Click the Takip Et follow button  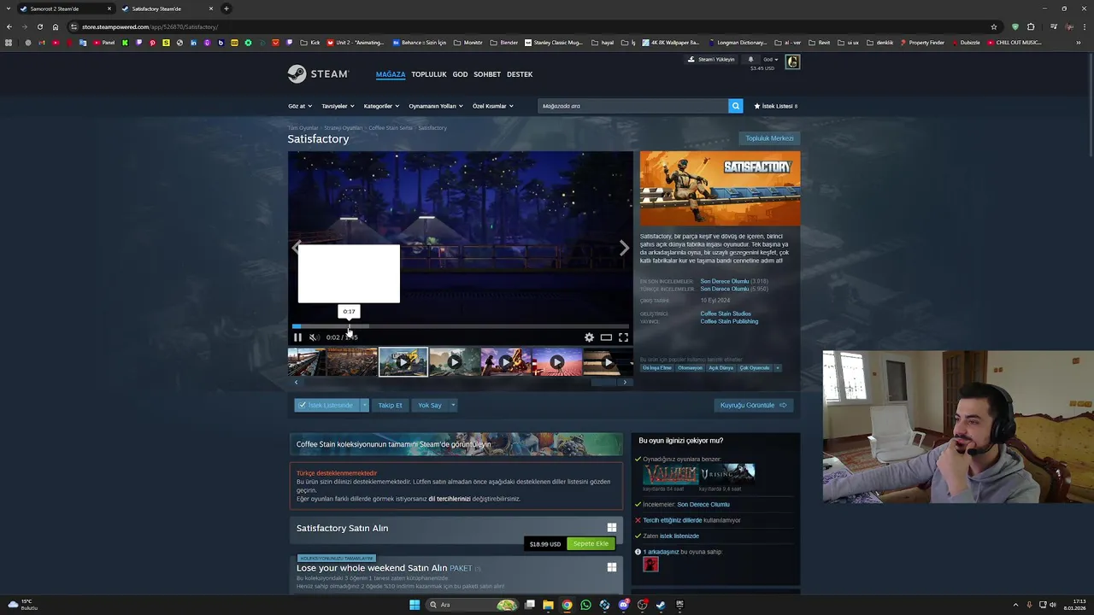tap(390, 405)
